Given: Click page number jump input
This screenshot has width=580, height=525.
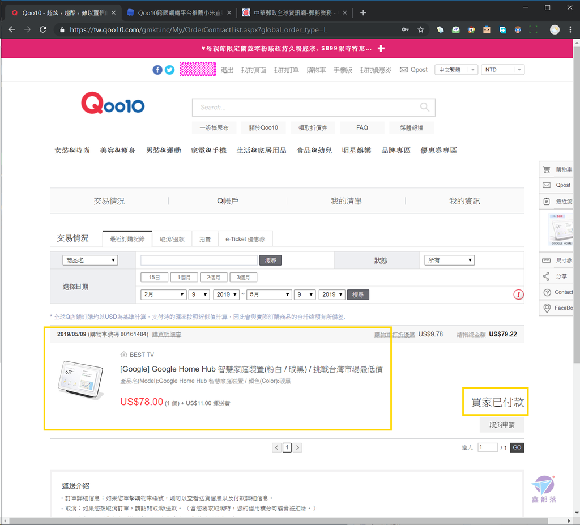Looking at the screenshot, I should tap(488, 447).
